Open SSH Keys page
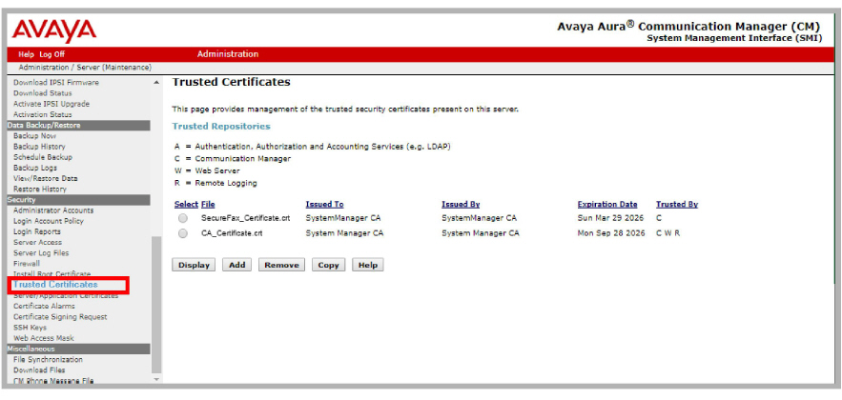 [x=31, y=328]
